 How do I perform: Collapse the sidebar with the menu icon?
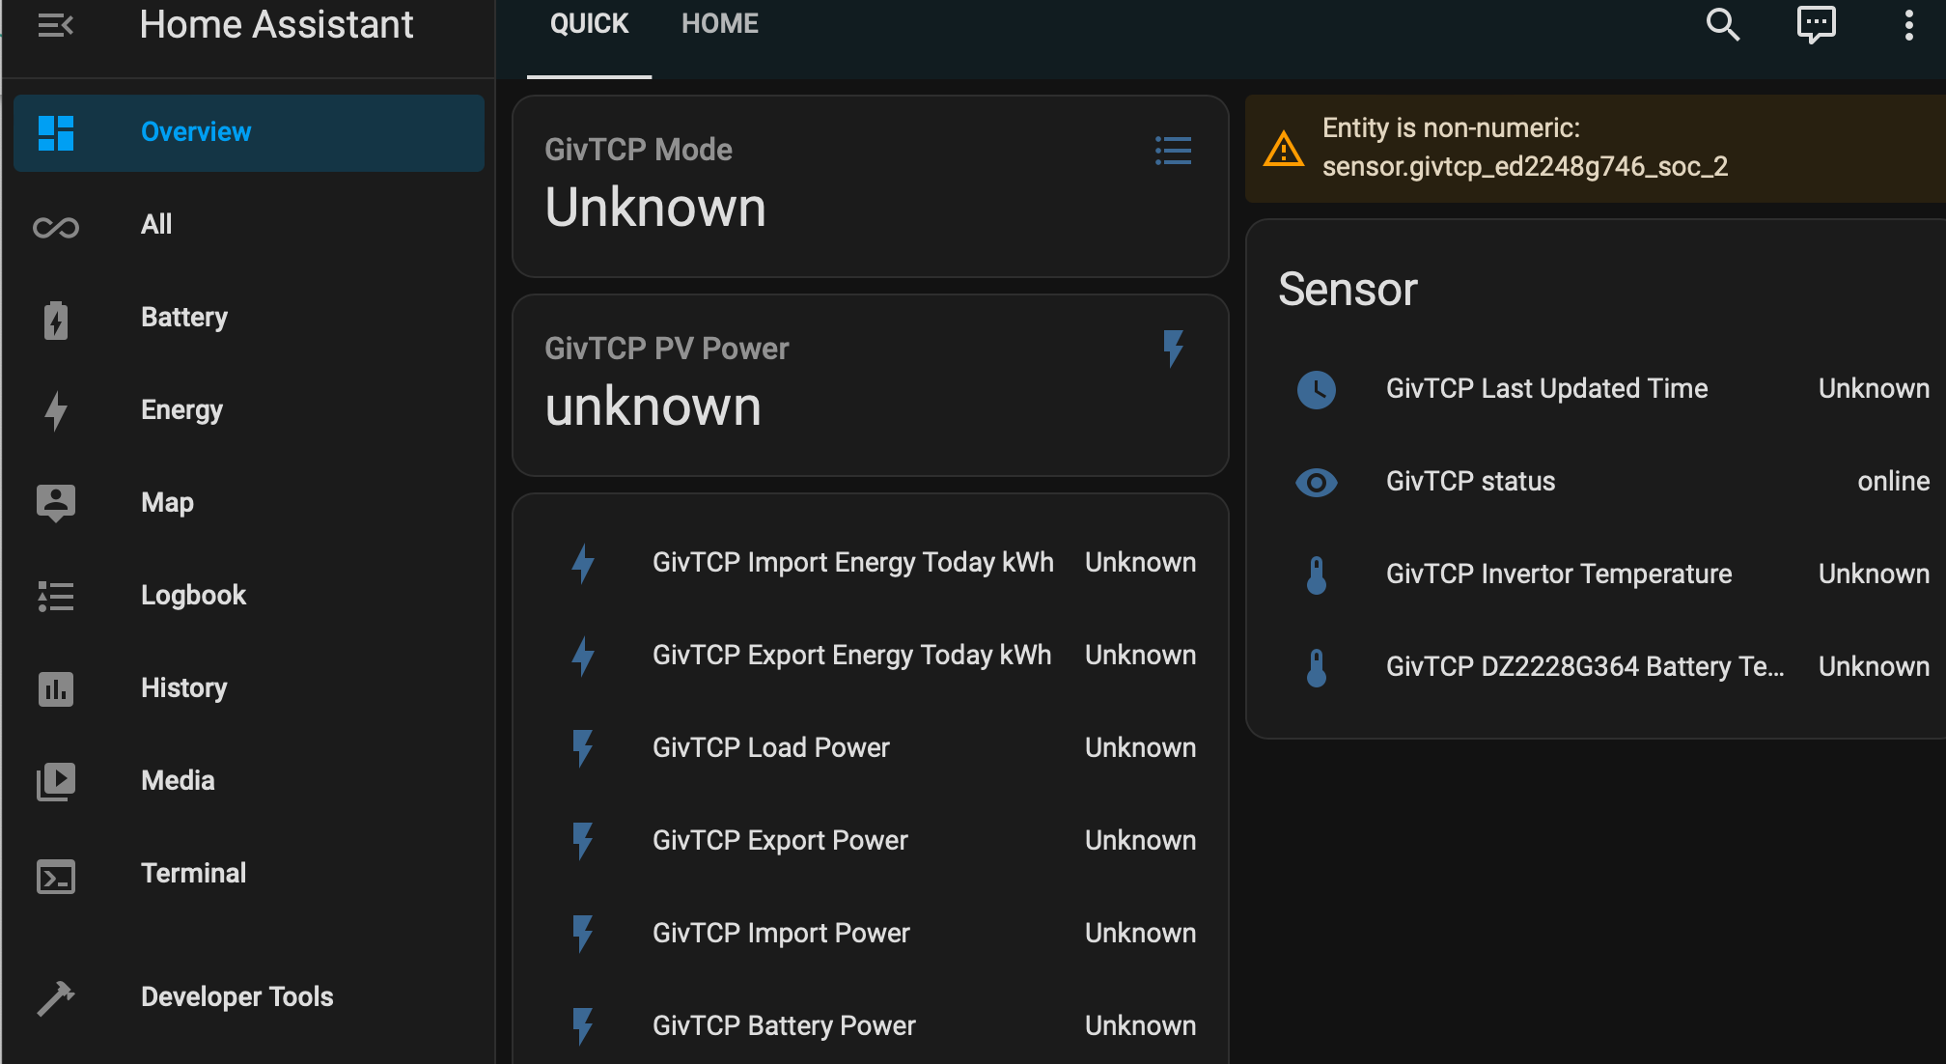click(x=55, y=25)
